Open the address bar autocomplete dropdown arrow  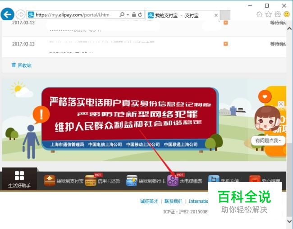pyautogui.click(x=128, y=14)
